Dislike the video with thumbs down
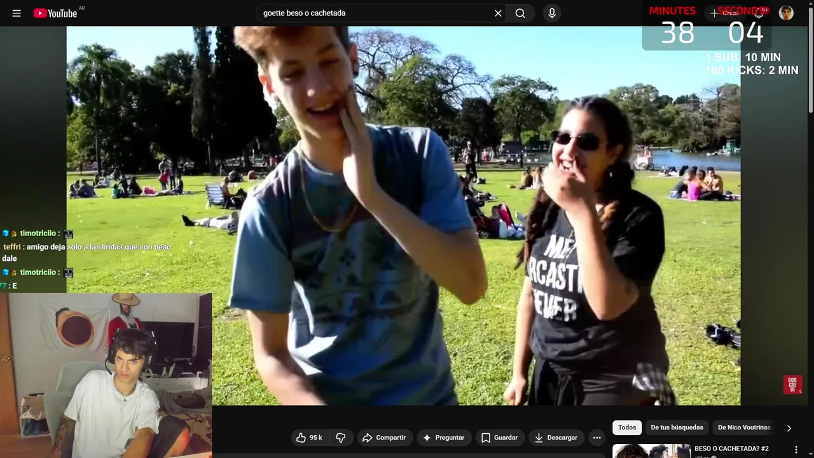Image resolution: width=814 pixels, height=458 pixels. coord(341,438)
